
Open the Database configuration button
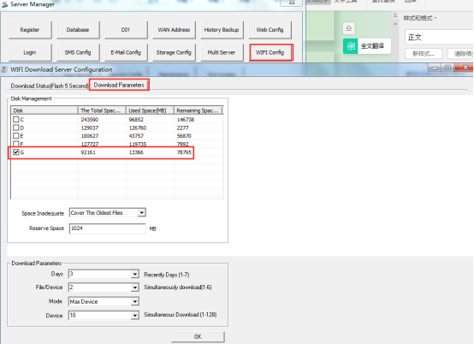pyautogui.click(x=78, y=30)
